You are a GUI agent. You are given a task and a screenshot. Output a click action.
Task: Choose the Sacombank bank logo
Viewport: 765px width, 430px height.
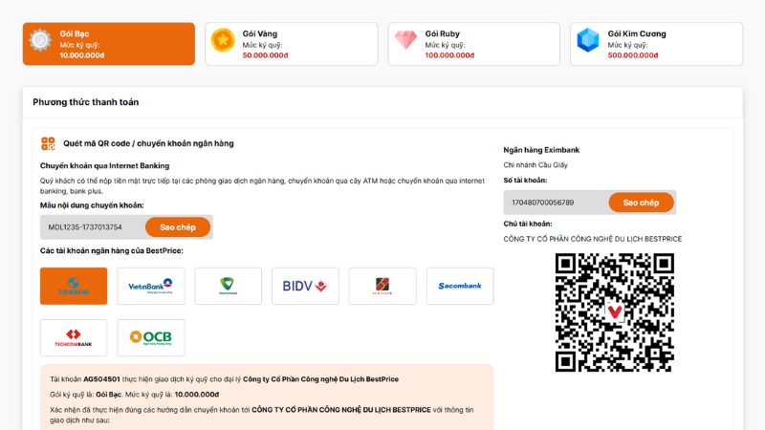(460, 286)
